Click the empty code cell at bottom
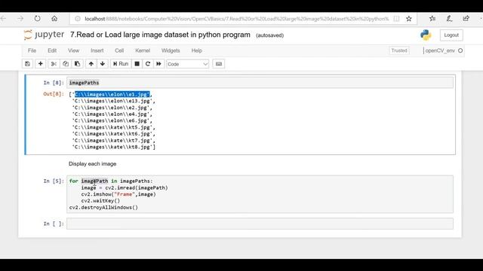Image resolution: width=483 pixels, height=271 pixels. 260,224
